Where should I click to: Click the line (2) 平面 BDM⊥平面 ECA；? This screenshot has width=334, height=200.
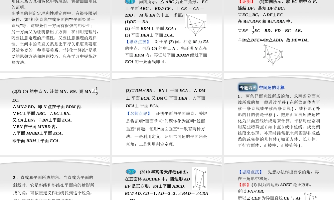151,28
